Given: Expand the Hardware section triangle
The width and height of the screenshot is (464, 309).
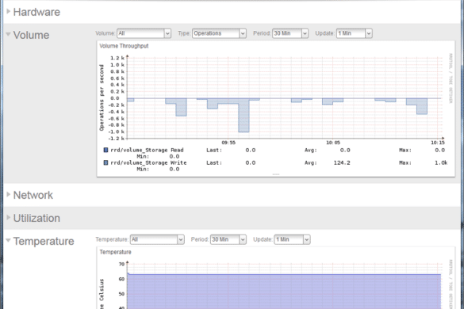Looking at the screenshot, I should tap(8, 12).
